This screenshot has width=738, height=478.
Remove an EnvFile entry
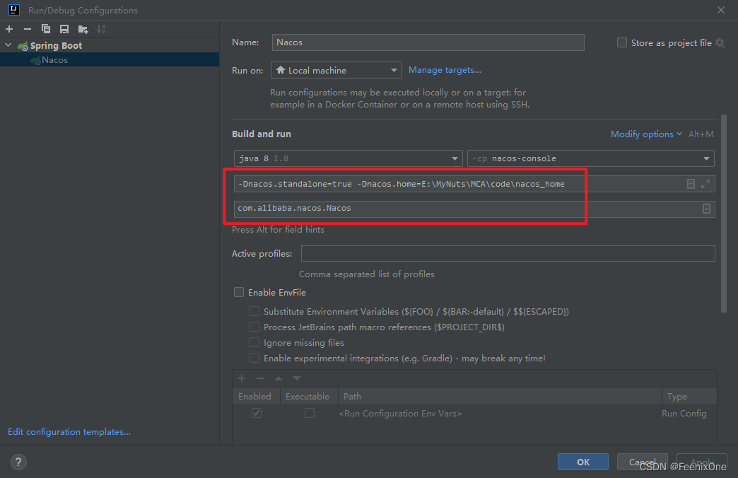[x=260, y=378]
